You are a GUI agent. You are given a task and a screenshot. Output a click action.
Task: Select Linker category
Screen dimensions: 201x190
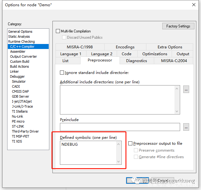[28, 71]
